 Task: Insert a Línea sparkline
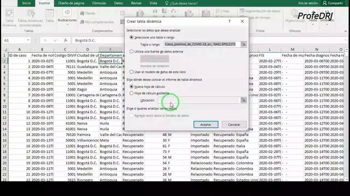click(223, 11)
